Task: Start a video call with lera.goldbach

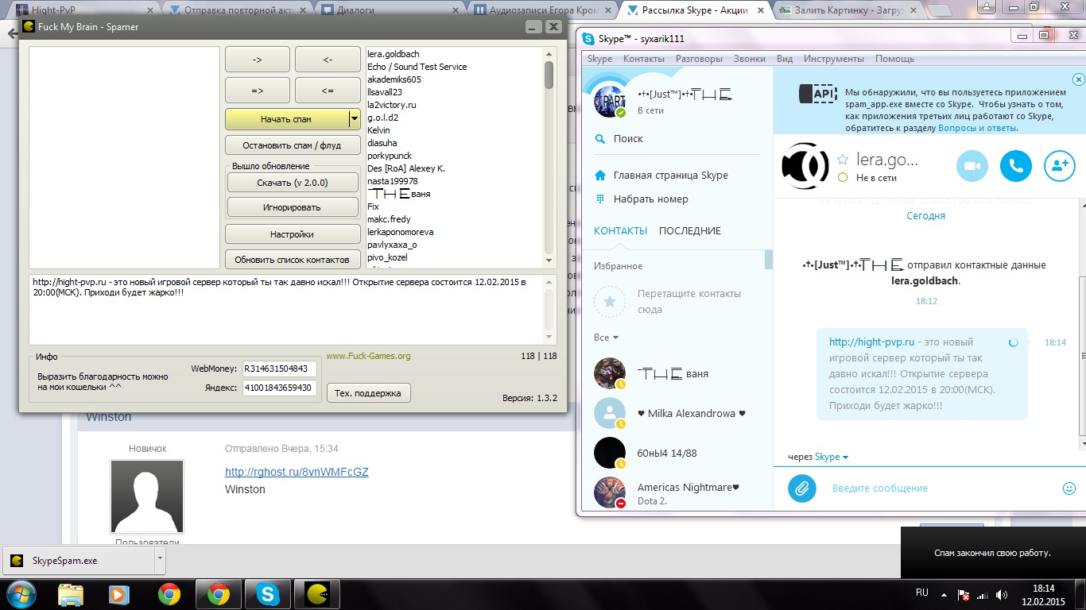Action: [x=972, y=166]
